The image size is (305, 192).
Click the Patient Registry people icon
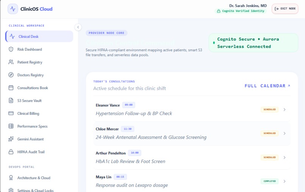[x=11, y=62]
